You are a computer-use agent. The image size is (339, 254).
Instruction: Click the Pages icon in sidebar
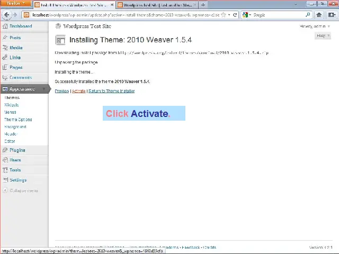click(5, 67)
